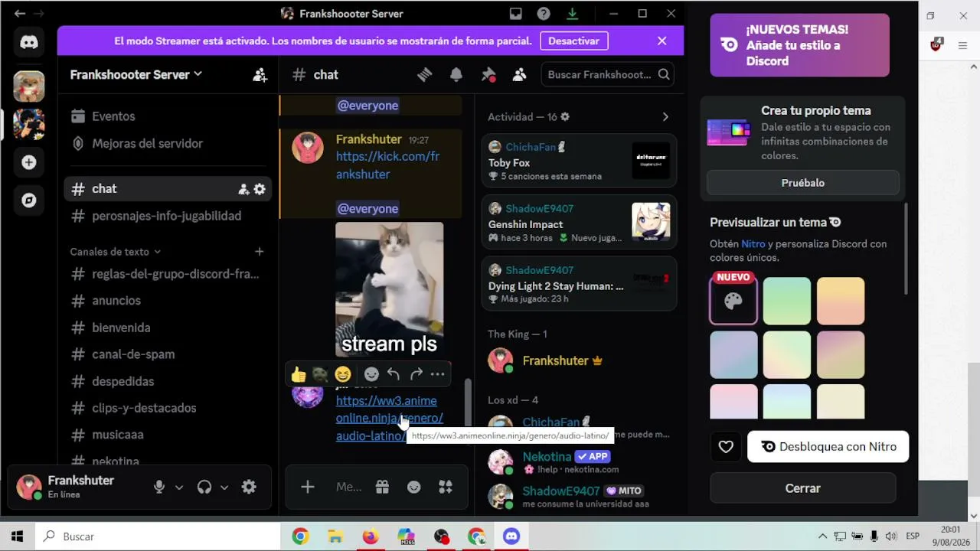Open apps launcher icon in message box
This screenshot has width=980, height=551.
click(445, 487)
